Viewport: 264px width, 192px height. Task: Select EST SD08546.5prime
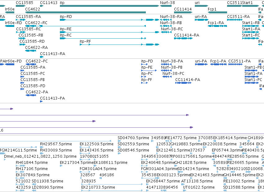(x=133, y=151)
